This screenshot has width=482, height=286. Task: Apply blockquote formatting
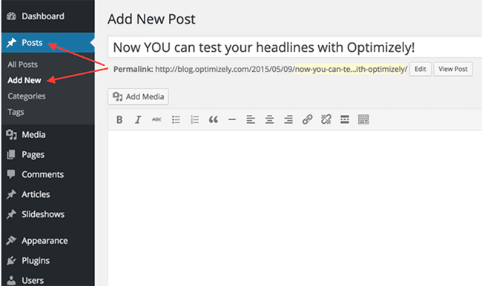coord(214,119)
